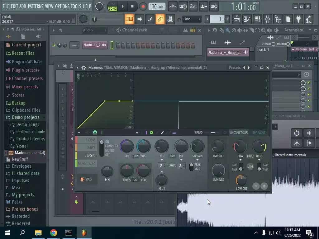The height and width of the screenshot is (239, 319).
Task: Open the EDIT menu
Action: point(14,6)
